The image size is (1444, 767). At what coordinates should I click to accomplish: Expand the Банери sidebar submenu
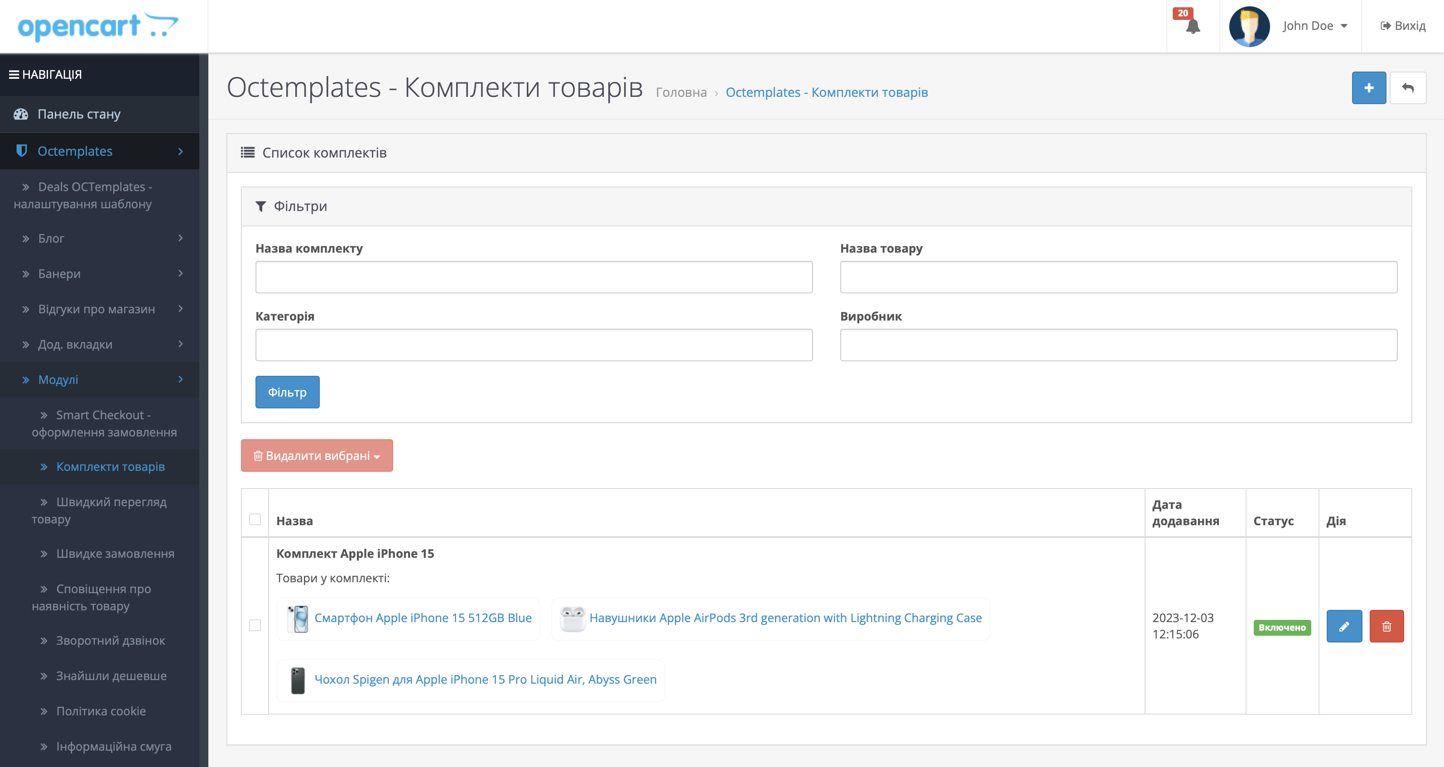pyautogui.click(x=100, y=274)
